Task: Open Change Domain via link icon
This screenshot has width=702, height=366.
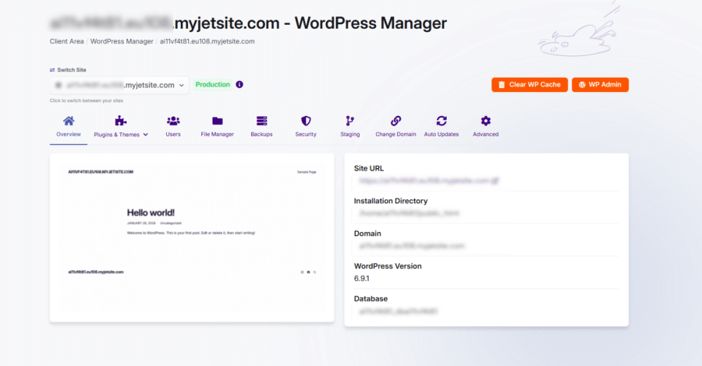Action: [395, 121]
